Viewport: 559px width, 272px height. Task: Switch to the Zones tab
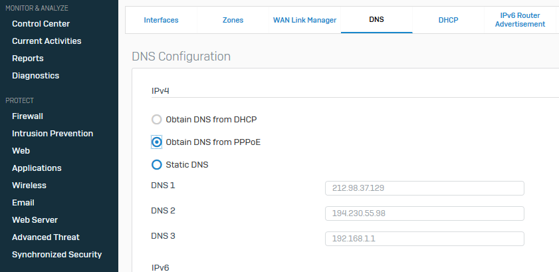[233, 20]
